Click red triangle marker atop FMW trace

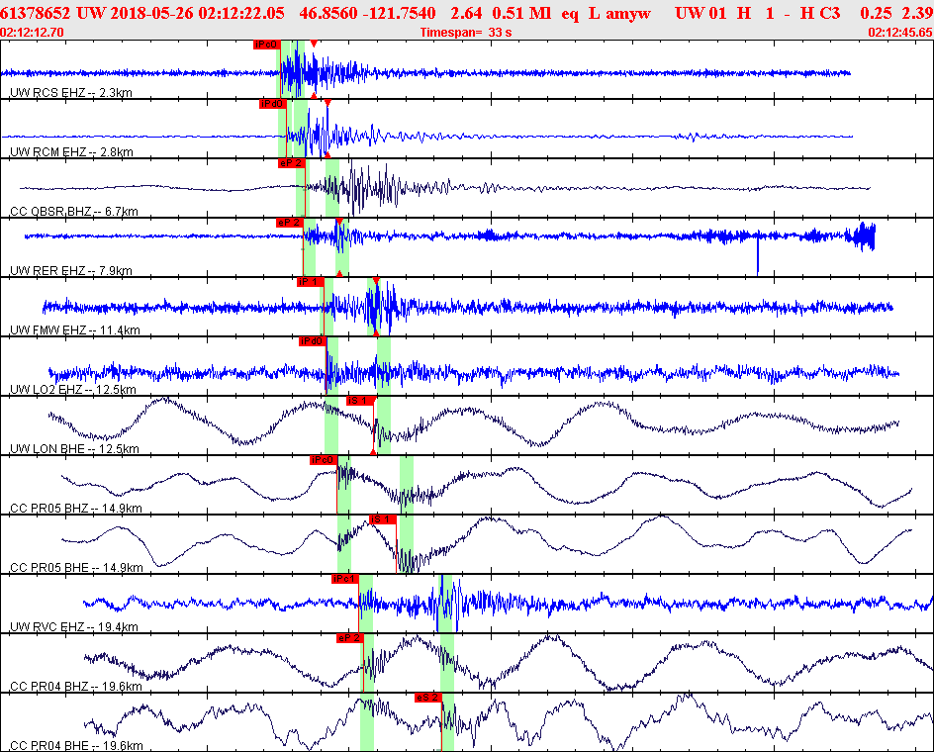[x=376, y=281]
